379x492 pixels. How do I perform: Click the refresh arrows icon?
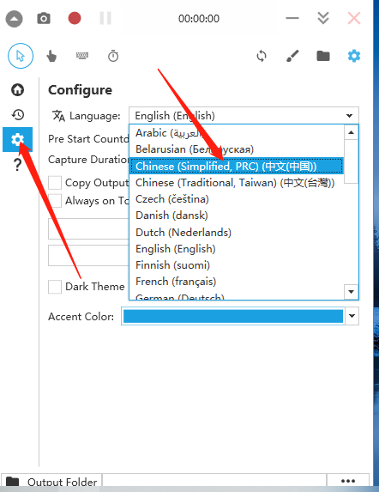click(262, 56)
